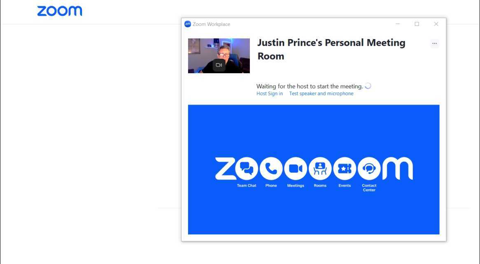Select the Contact Center headset icon
This screenshot has height=264, width=480.
[369, 169]
